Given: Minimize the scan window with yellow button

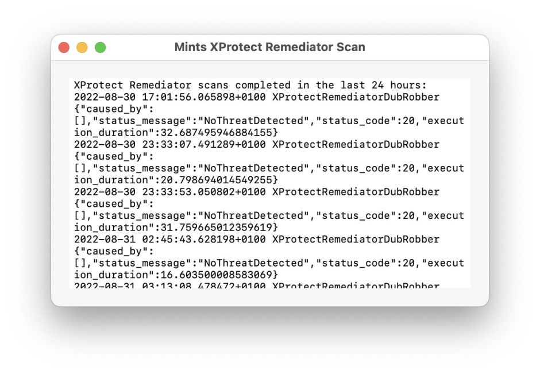Looking at the screenshot, I should (82, 48).
